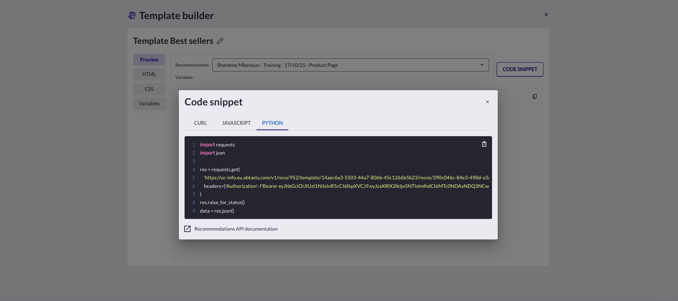Close the Code snippet dialog
Screen dimensions: 678x301
point(487,102)
